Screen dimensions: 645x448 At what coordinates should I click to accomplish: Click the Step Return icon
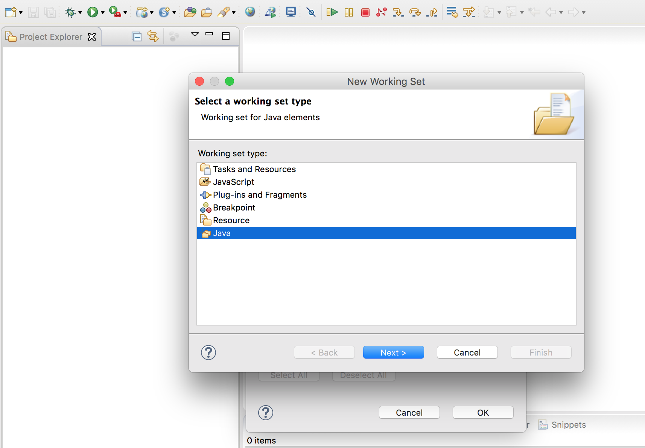(432, 12)
